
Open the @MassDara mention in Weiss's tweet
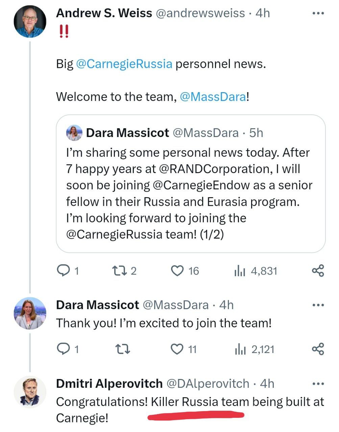click(213, 97)
